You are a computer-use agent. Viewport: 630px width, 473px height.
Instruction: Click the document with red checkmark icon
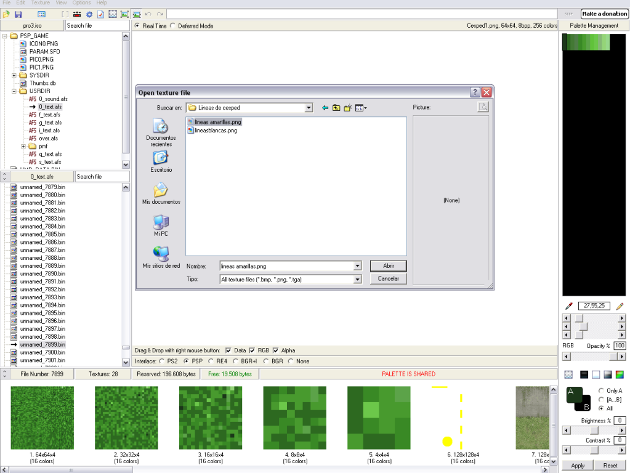[x=100, y=14]
